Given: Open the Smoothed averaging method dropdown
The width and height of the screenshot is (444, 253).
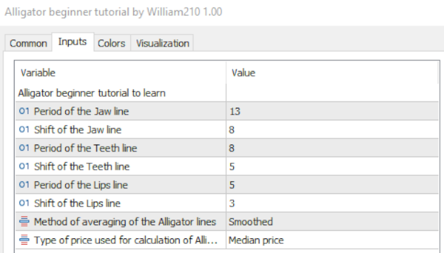Looking at the screenshot, I should coord(332,222).
